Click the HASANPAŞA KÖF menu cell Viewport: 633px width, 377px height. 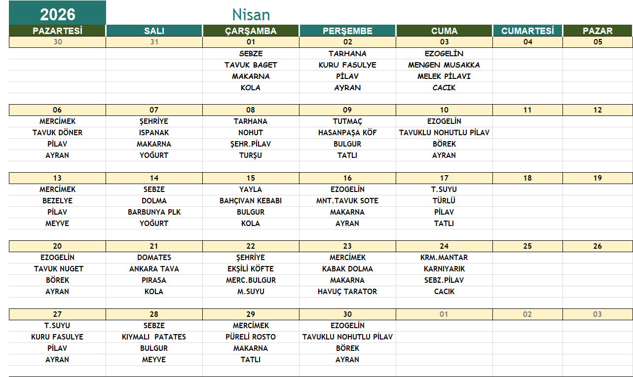[x=347, y=132]
